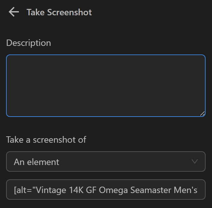This screenshot has height=208, width=212.
Task: Expand the 'Take a screenshot of' combo box
Action: coord(106,161)
